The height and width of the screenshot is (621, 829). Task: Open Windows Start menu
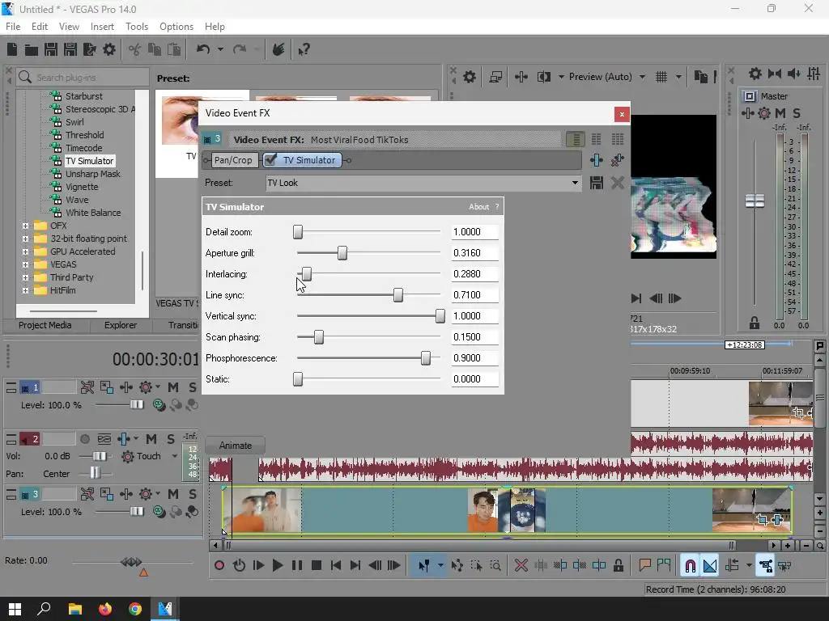[x=15, y=609]
